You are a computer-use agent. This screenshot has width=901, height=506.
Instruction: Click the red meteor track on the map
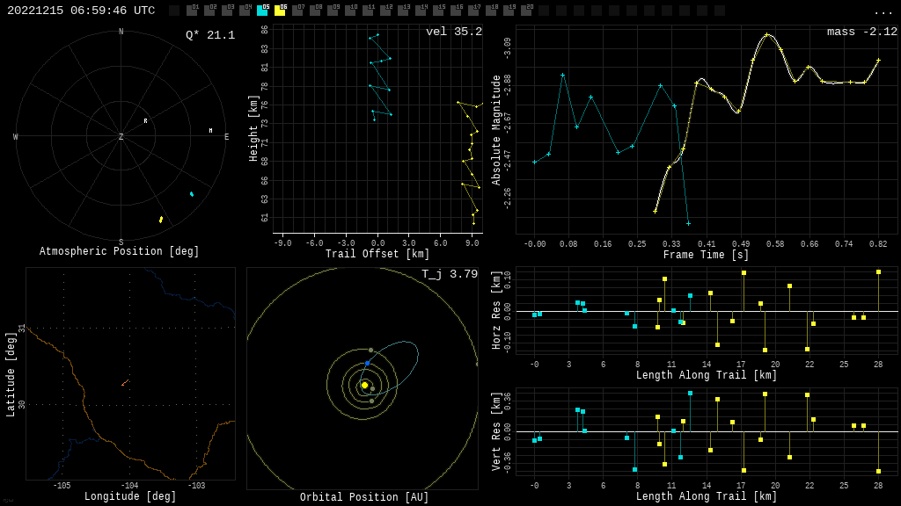125,382
